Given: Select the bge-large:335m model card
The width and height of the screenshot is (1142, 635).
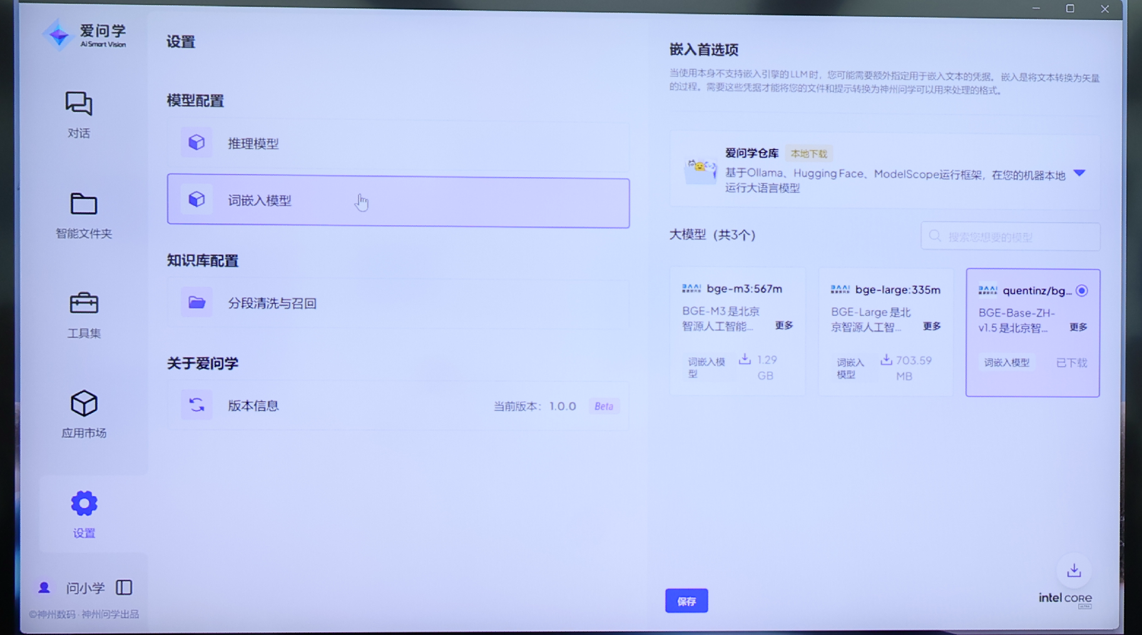Looking at the screenshot, I should [885, 332].
